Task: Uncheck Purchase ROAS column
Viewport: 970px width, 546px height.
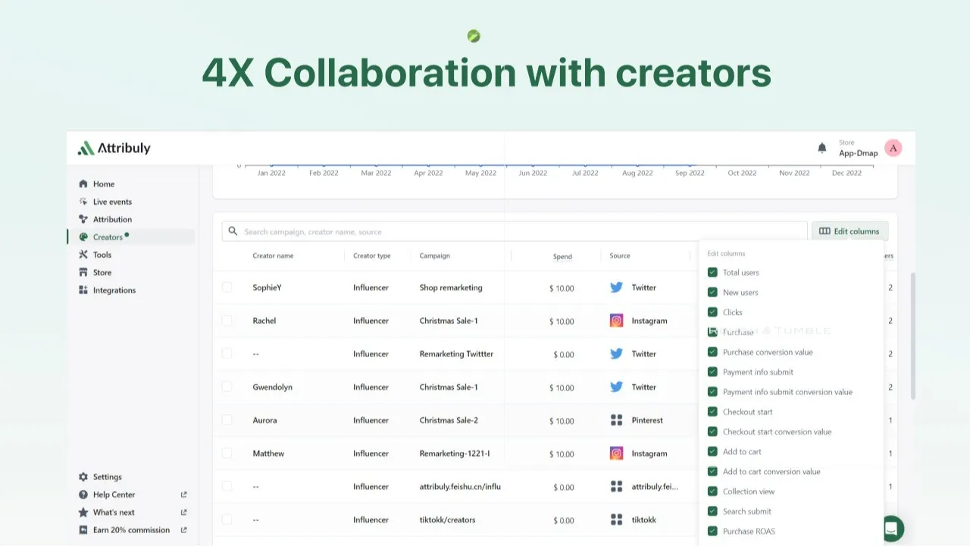Action: click(712, 531)
